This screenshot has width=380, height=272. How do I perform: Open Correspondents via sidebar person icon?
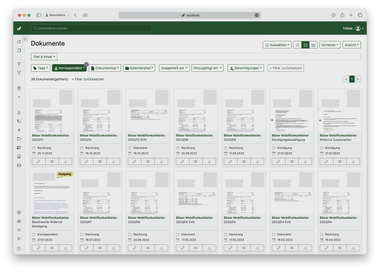[x=19, y=113]
